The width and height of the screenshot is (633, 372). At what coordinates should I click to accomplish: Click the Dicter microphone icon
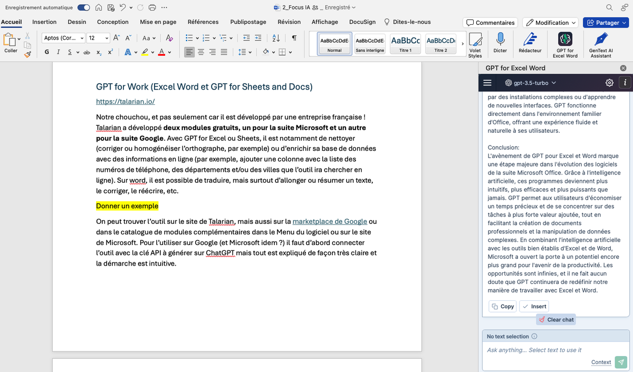coord(500,39)
